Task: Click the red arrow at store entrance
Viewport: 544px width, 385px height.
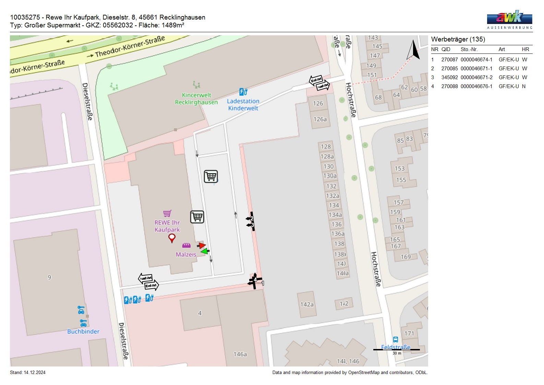Action: pyautogui.click(x=202, y=245)
